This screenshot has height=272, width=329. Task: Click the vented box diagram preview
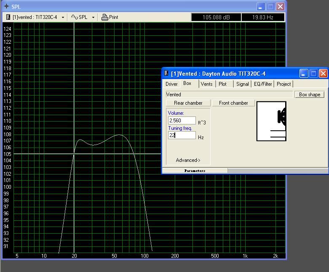[271, 121]
